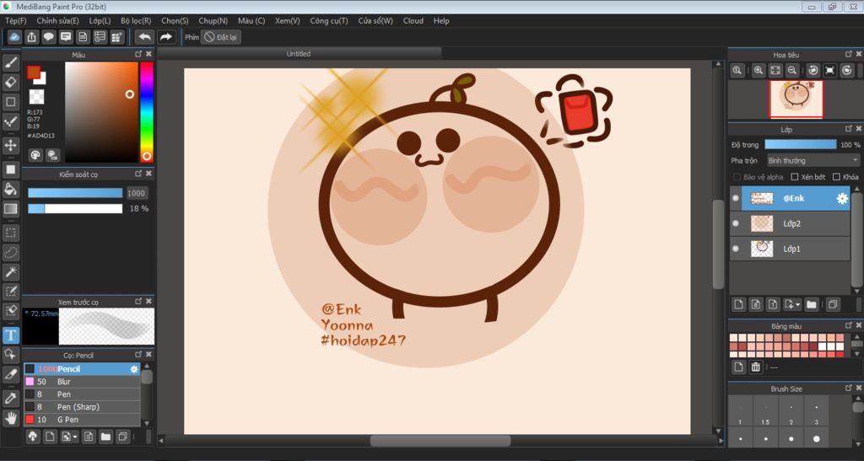
Task: Enable Xén bớt clipping checkbox
Action: pyautogui.click(x=795, y=177)
